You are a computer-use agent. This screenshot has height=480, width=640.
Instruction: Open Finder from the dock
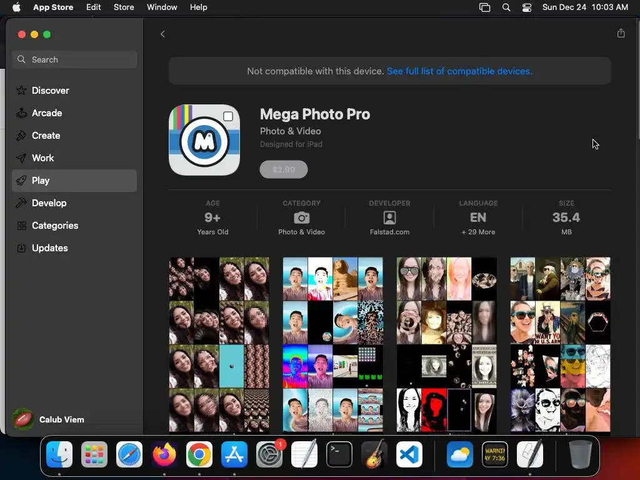59,454
